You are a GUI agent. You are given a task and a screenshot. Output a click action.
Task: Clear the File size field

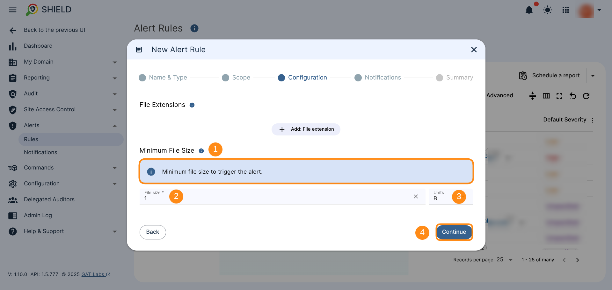click(x=416, y=197)
